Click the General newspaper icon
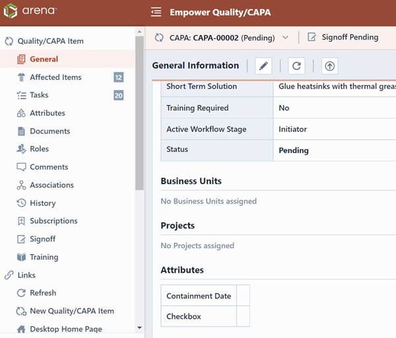 (x=22, y=59)
